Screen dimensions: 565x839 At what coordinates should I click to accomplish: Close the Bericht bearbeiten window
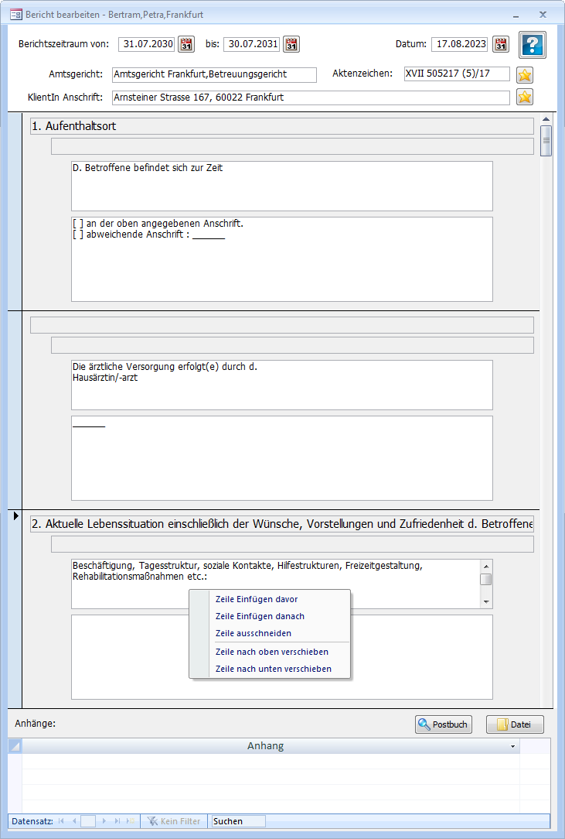[x=543, y=15]
